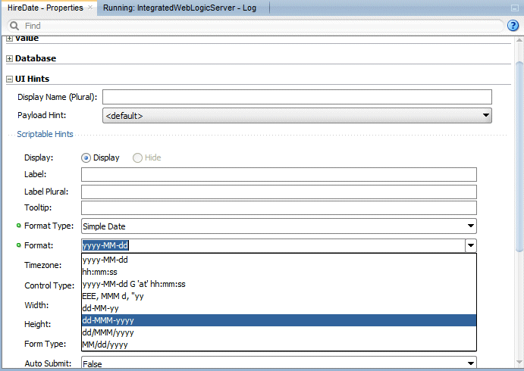Switch to IntegratedWebLogicServer Log tab

click(180, 8)
